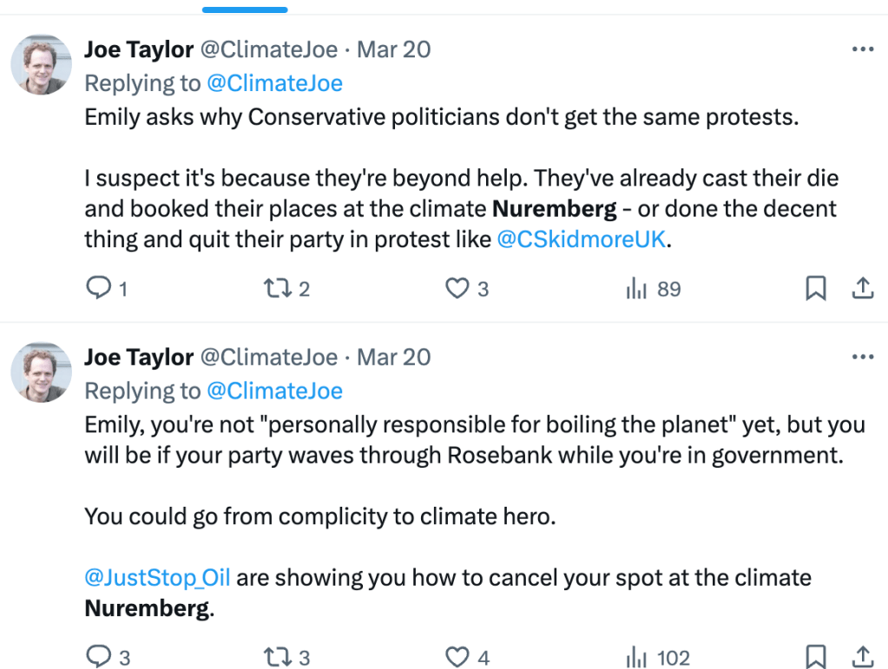Open Joe Taylor's avatar on second tweet

[x=40, y=371]
